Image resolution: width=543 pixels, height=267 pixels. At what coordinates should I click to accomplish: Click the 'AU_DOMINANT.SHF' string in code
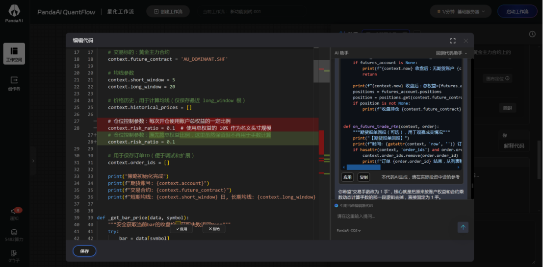pos(205,59)
